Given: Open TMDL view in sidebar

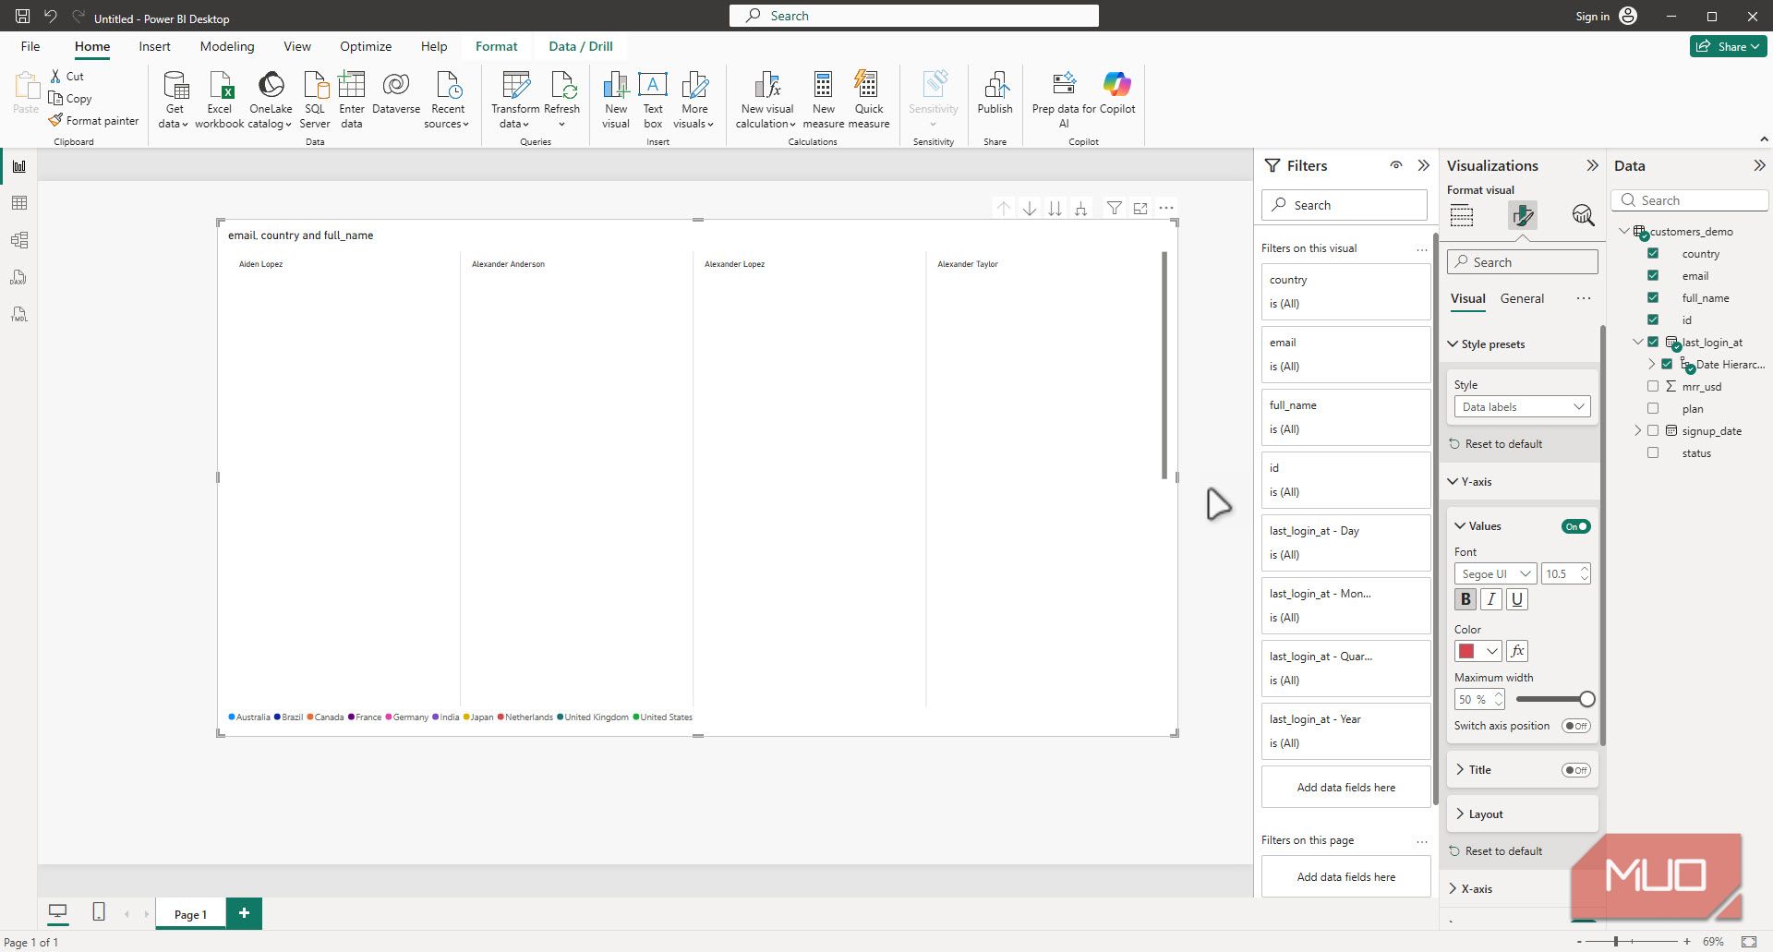Looking at the screenshot, I should click(19, 314).
